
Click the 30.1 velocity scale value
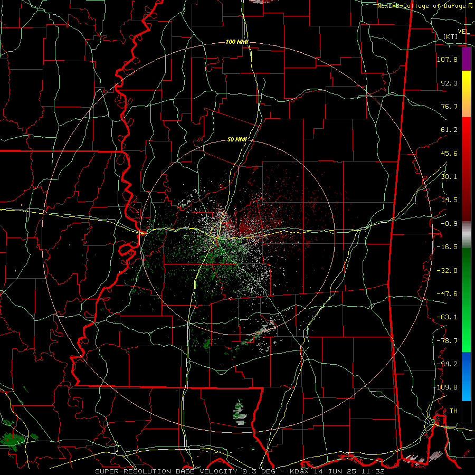pyautogui.click(x=449, y=177)
